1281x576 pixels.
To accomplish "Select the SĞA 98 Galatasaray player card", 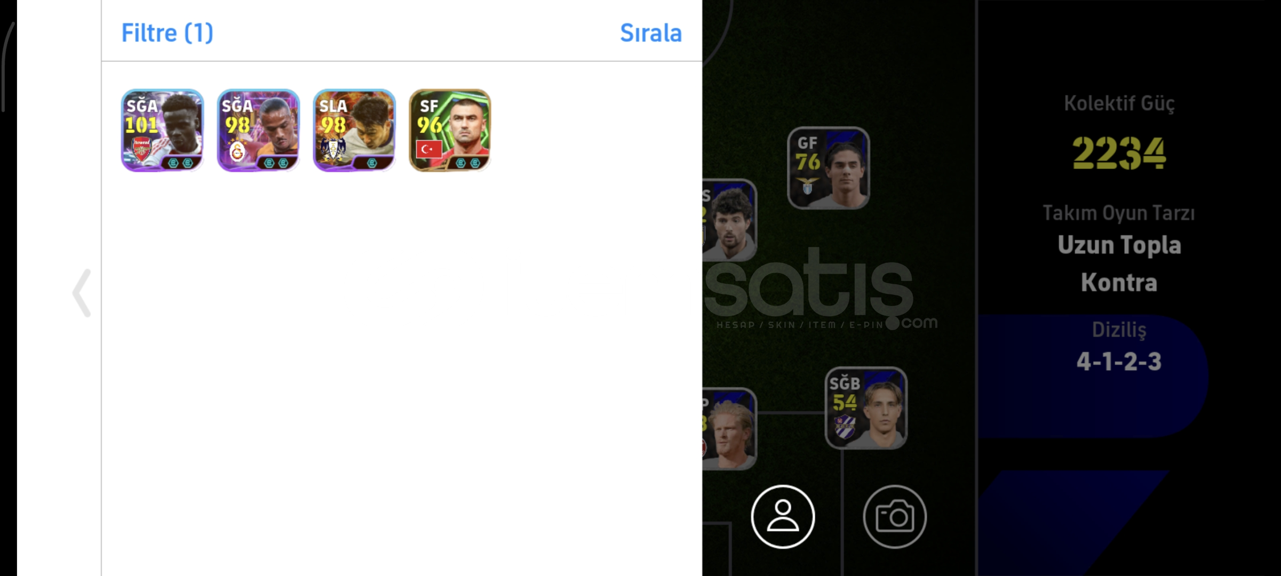I will 258,130.
